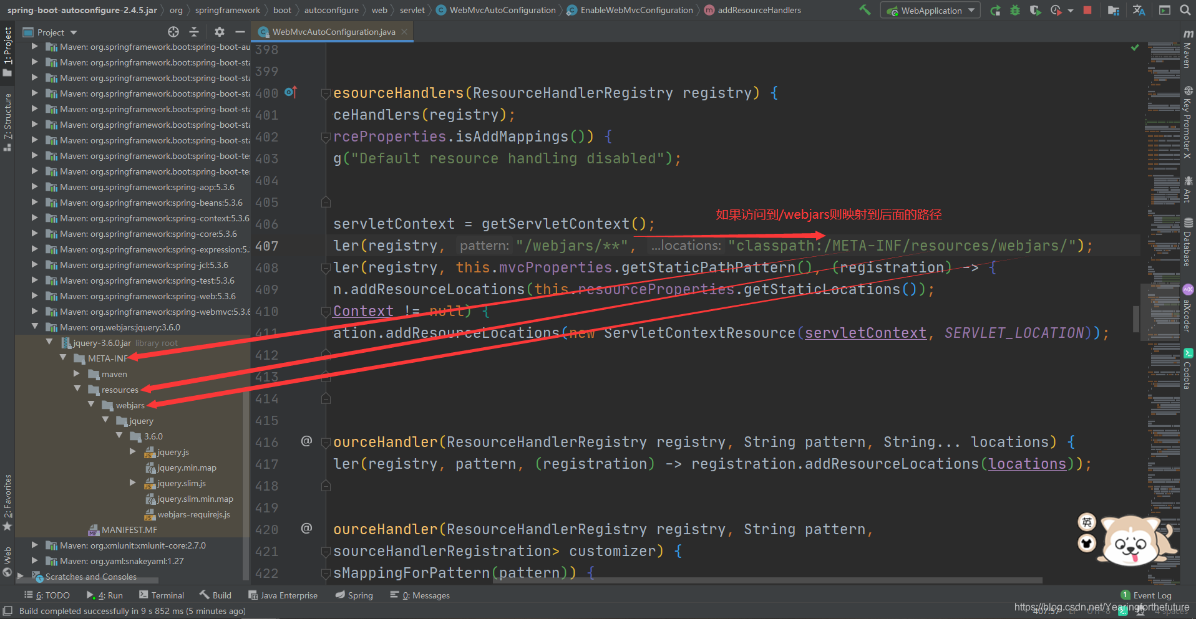This screenshot has width=1196, height=619.
Task: Click the override gutter icon on line 400
Action: pos(291,92)
